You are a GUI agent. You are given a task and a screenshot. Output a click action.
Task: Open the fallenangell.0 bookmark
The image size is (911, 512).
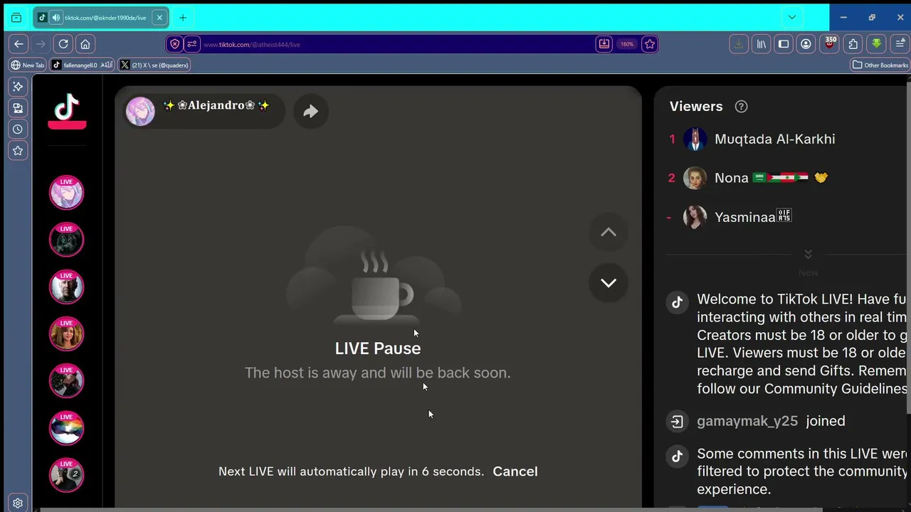click(83, 65)
